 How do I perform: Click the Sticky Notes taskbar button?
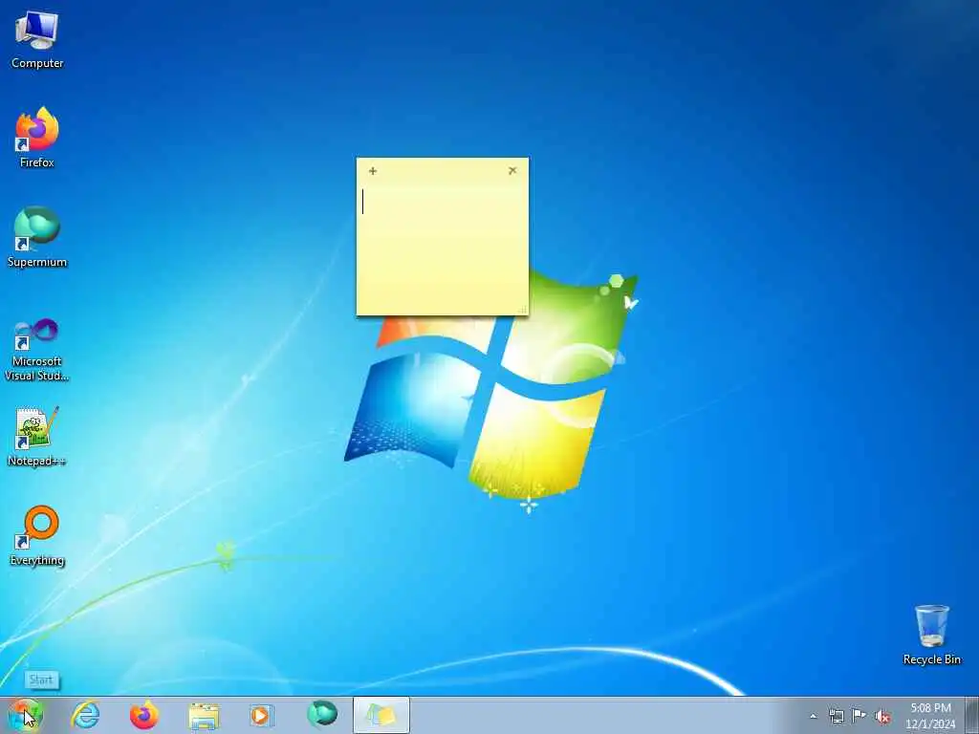381,715
